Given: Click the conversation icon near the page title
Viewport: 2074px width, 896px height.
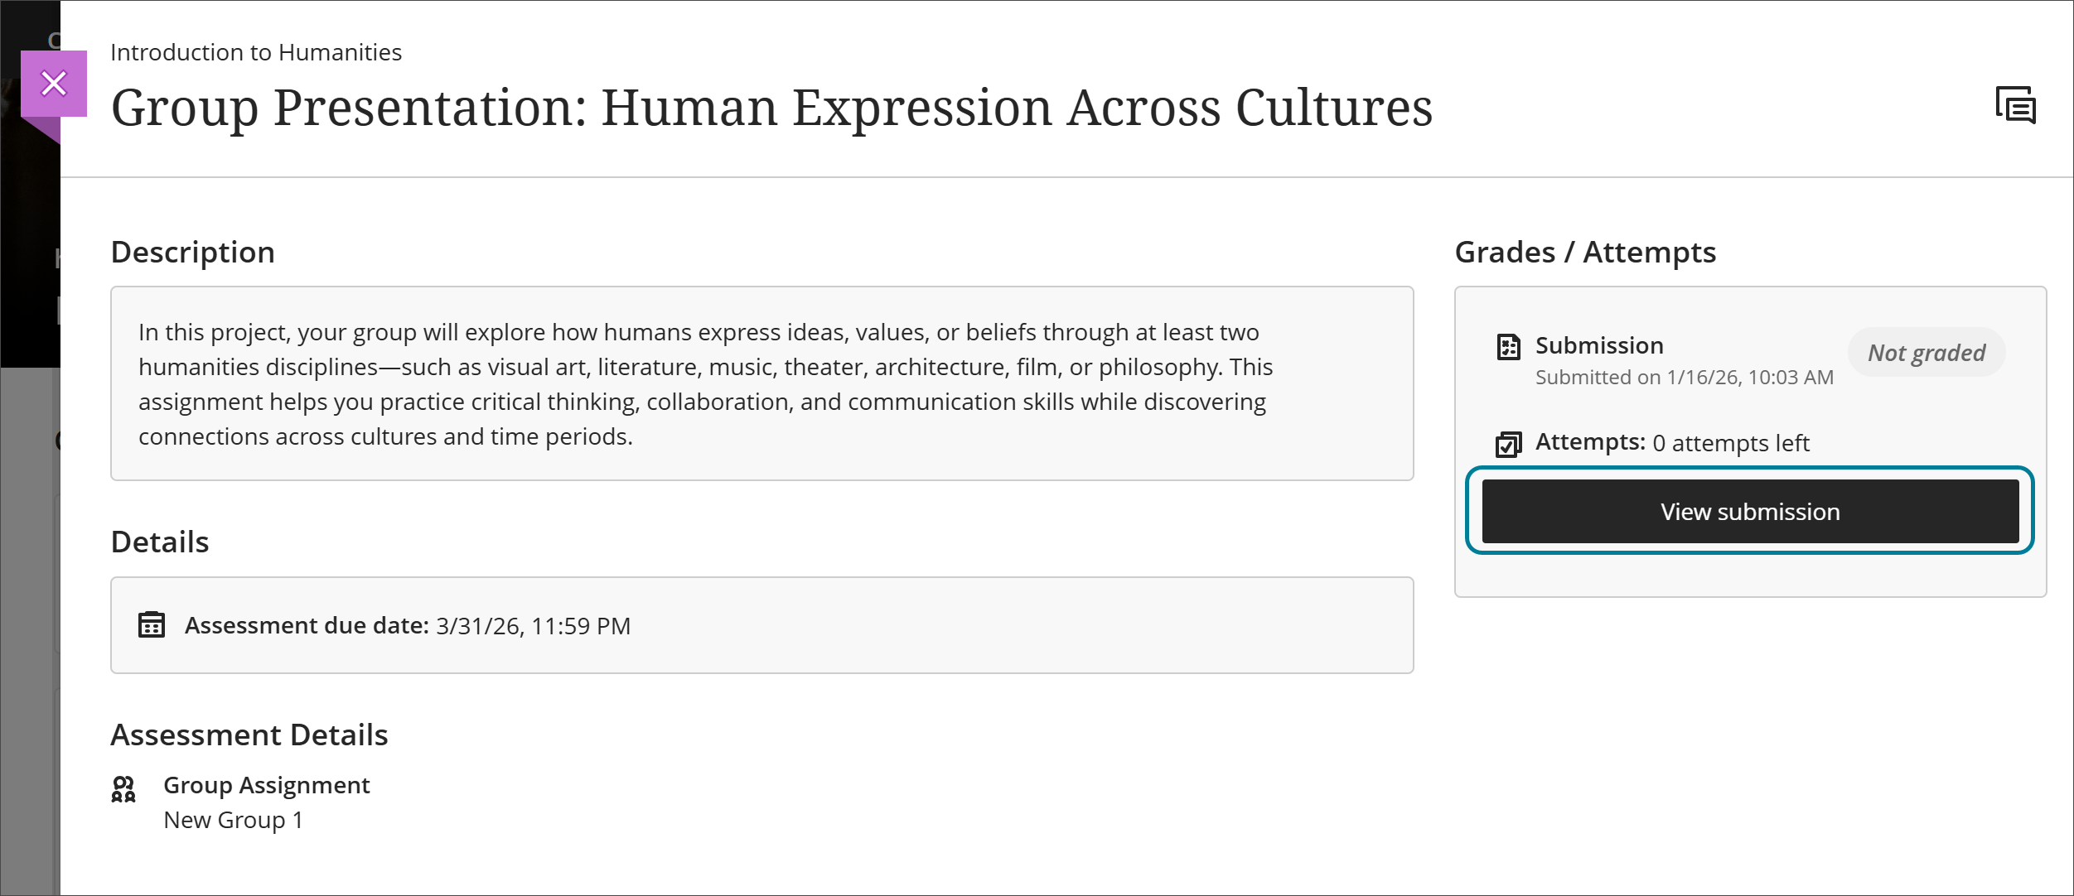Looking at the screenshot, I should click(x=2017, y=104).
